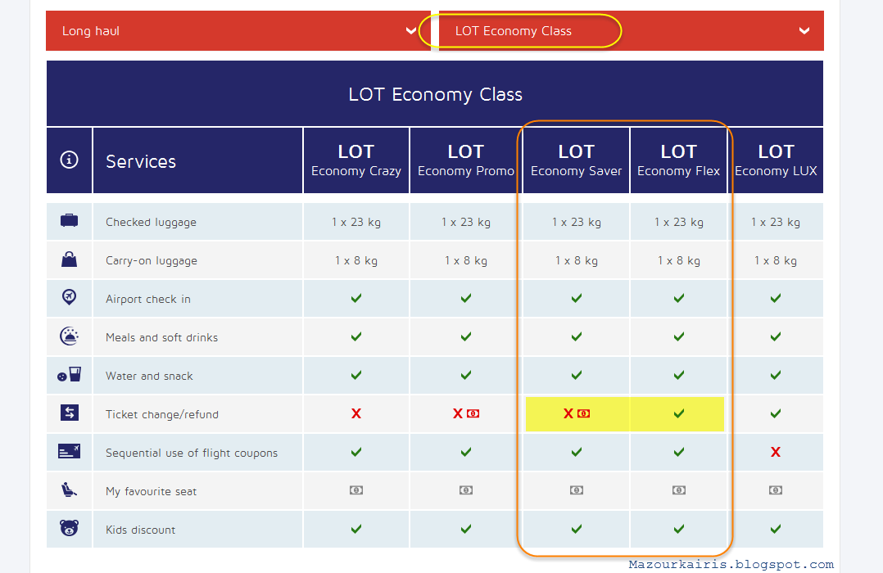Image resolution: width=883 pixels, height=573 pixels.
Task: Click the Sequential use of flight coupons label
Action: 192,453
